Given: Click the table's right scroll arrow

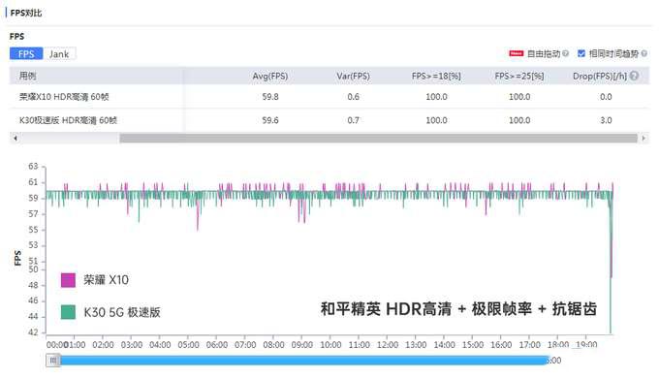Looking at the screenshot, I should pyautogui.click(x=643, y=138).
